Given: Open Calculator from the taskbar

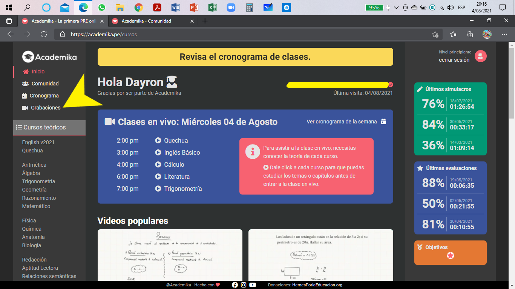Looking at the screenshot, I should 249,8.
